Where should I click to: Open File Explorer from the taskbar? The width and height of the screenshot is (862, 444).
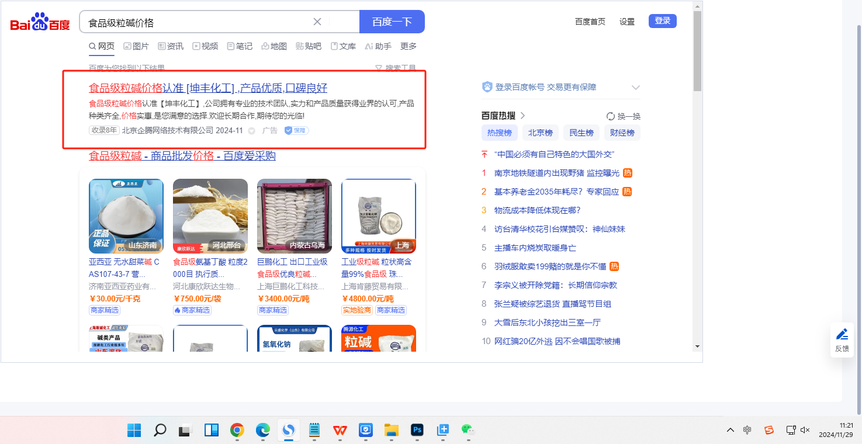coord(391,431)
